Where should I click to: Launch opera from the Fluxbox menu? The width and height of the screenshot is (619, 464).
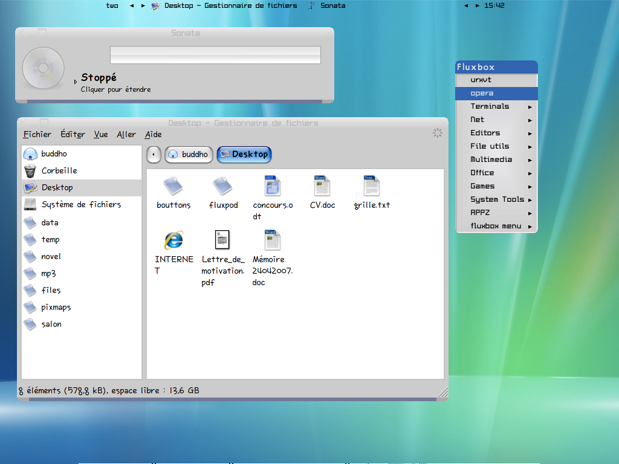[496, 94]
